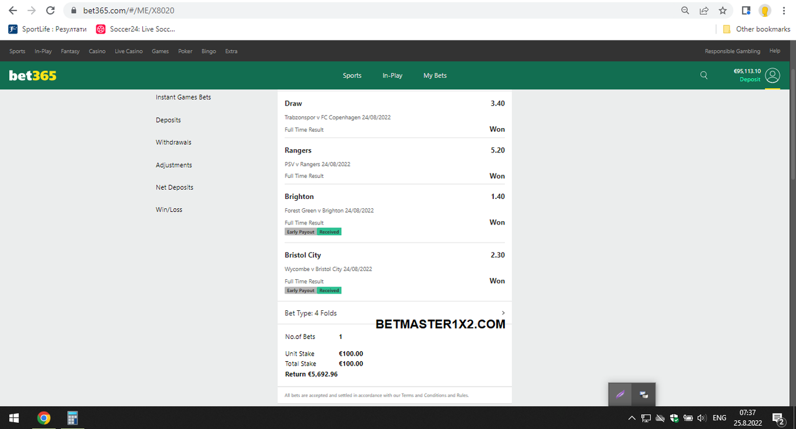Select Withdrawals in sidebar
The image size is (796, 429).
coord(174,142)
